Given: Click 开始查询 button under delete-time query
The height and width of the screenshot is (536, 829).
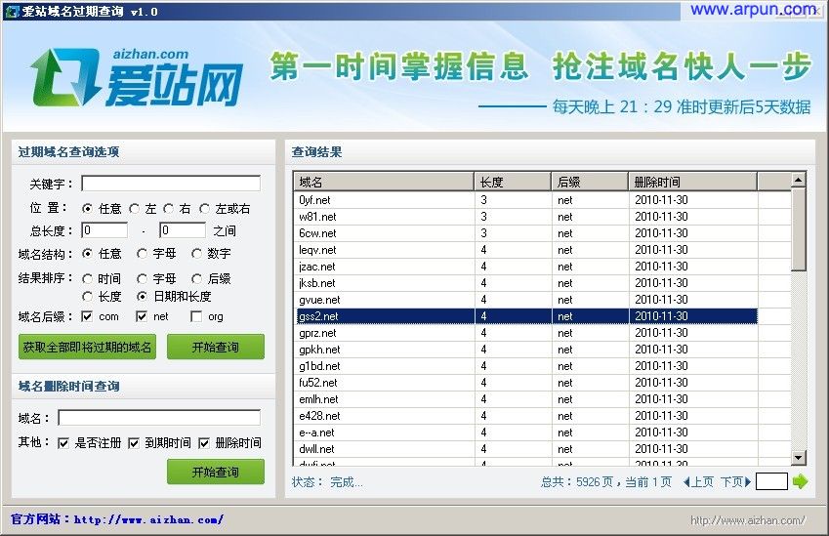Looking at the screenshot, I should click(216, 472).
